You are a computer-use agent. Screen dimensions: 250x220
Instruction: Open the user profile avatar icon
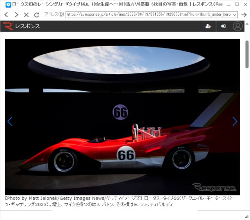(x=237, y=26)
